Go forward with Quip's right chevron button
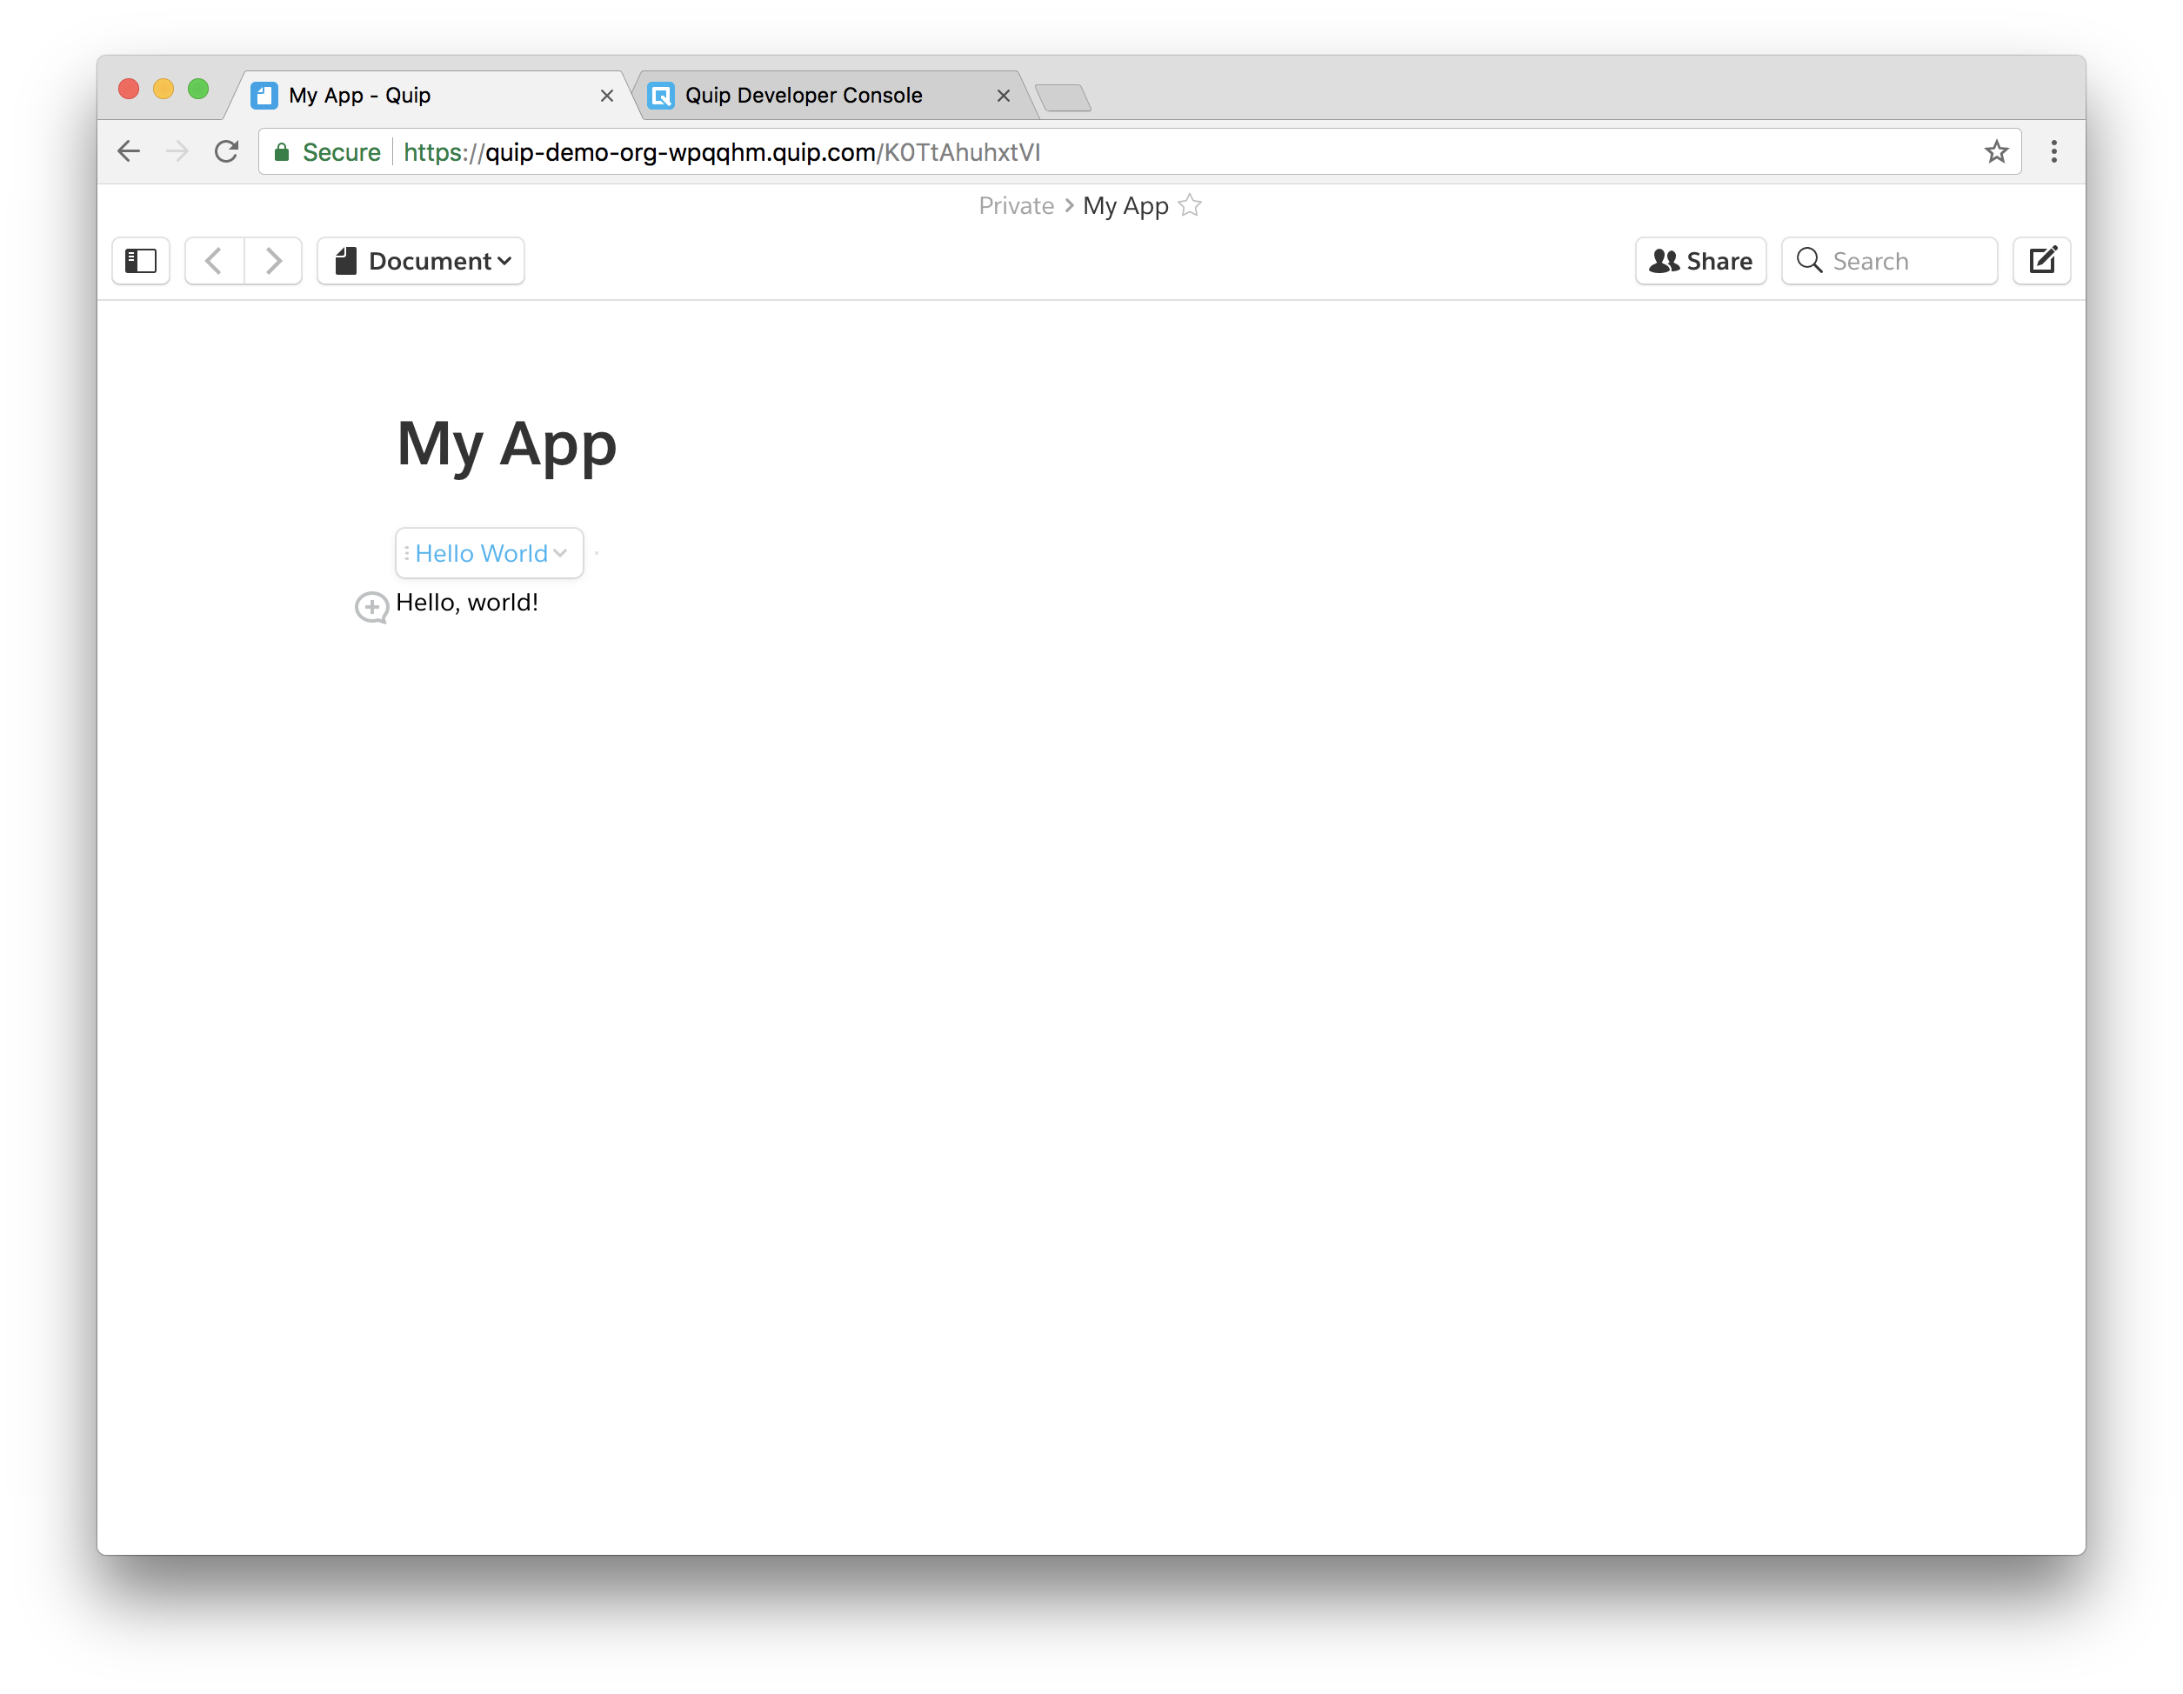 [273, 262]
